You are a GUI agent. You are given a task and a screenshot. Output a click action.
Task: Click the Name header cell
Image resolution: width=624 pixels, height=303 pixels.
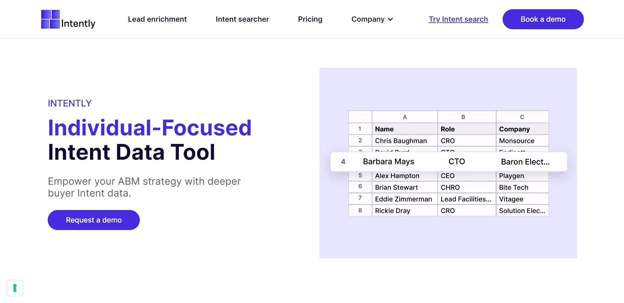click(405, 129)
